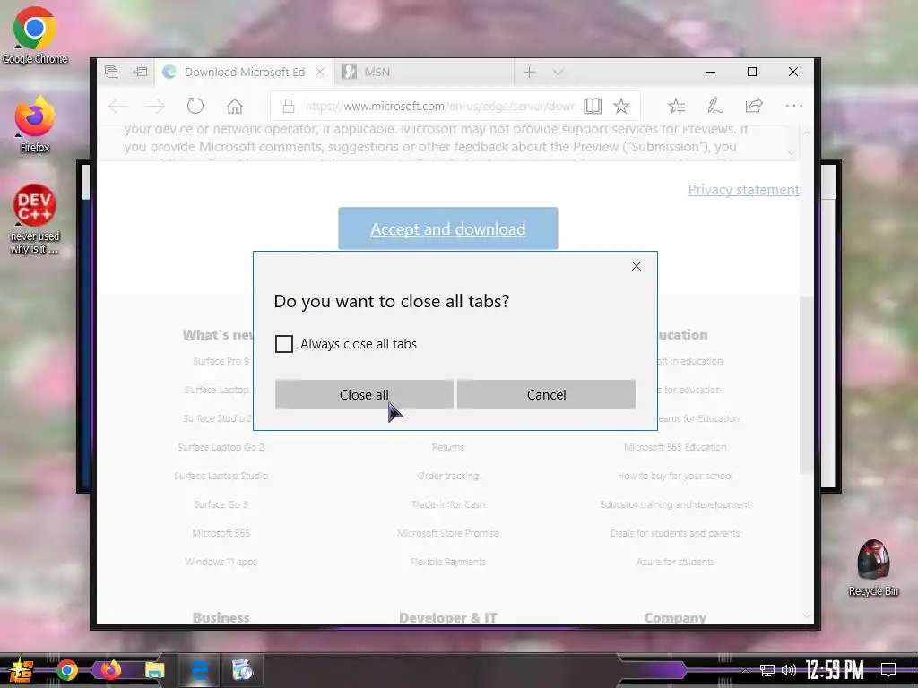Open the volume control in tray
The width and height of the screenshot is (918, 688).
click(x=789, y=670)
